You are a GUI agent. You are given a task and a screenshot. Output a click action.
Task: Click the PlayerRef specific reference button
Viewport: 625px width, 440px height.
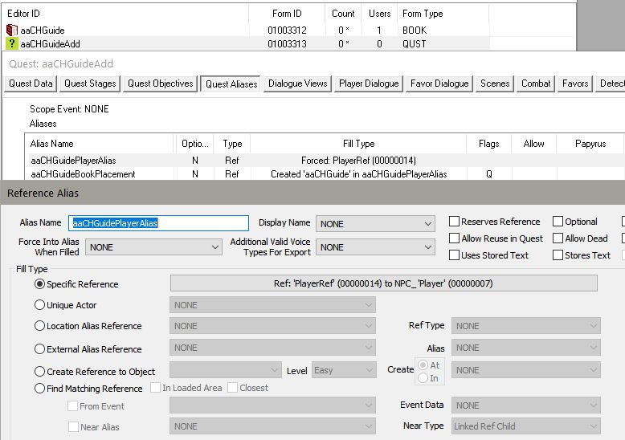[x=383, y=283]
